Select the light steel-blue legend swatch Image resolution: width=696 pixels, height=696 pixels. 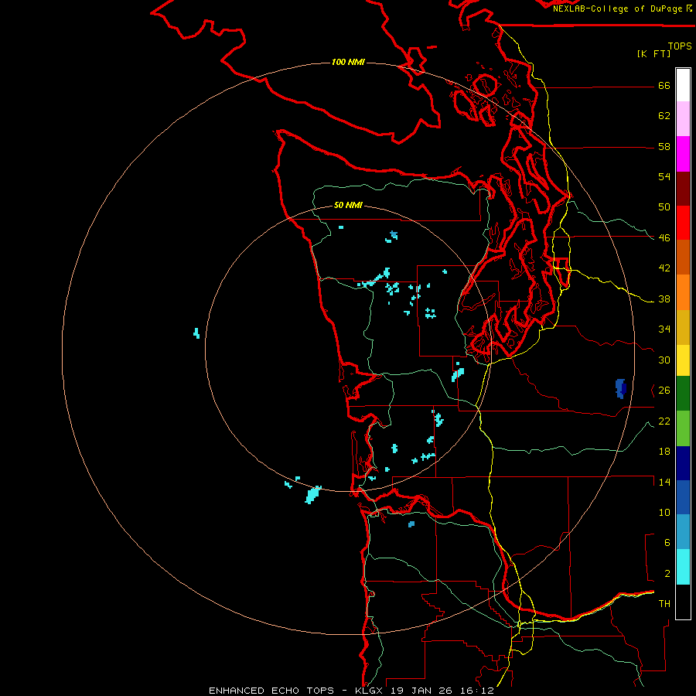click(683, 531)
